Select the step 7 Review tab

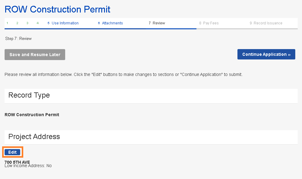tap(157, 23)
